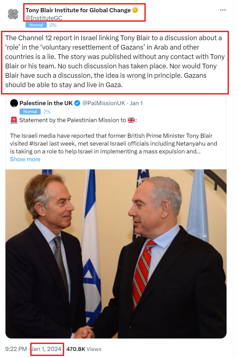238x357 pixels.
Task: Click the gold verified badge
Action: (135, 10)
